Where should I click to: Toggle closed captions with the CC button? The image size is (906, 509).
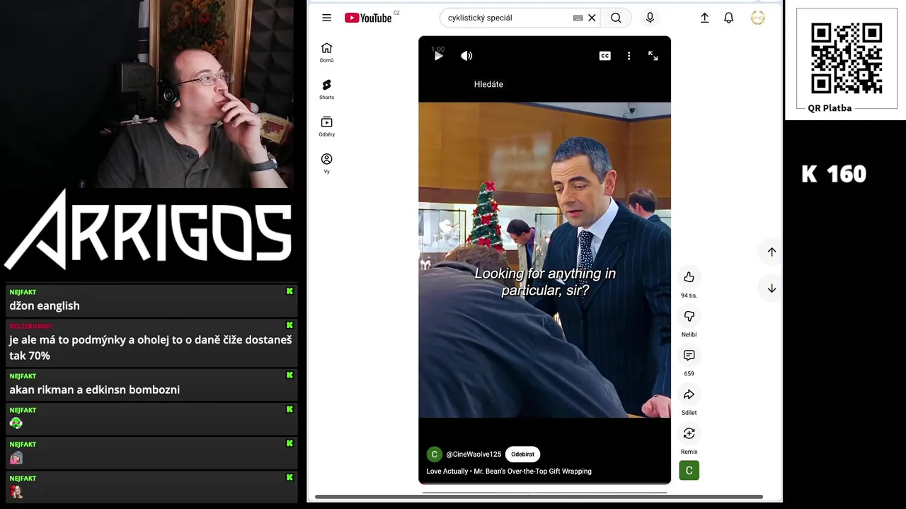(605, 56)
